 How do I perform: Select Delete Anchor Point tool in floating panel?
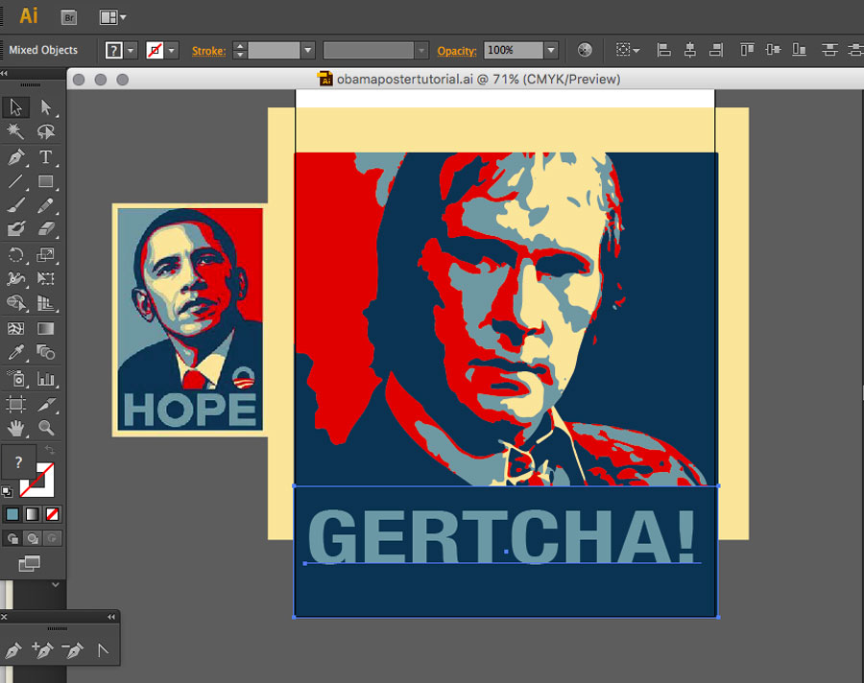tap(72, 650)
